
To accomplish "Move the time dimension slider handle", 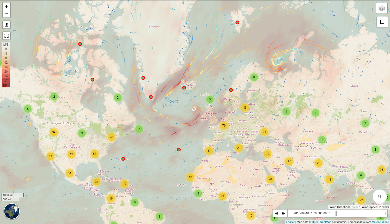I will coord(336,213).
